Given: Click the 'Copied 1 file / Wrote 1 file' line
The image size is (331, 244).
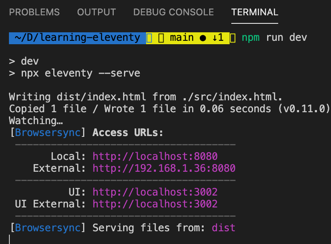Looking at the screenshot, I should coord(169,109).
